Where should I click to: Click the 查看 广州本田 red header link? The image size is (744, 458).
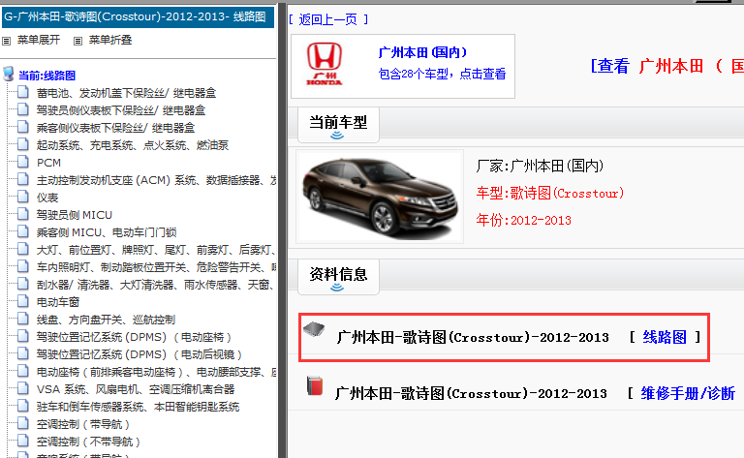coord(666,66)
